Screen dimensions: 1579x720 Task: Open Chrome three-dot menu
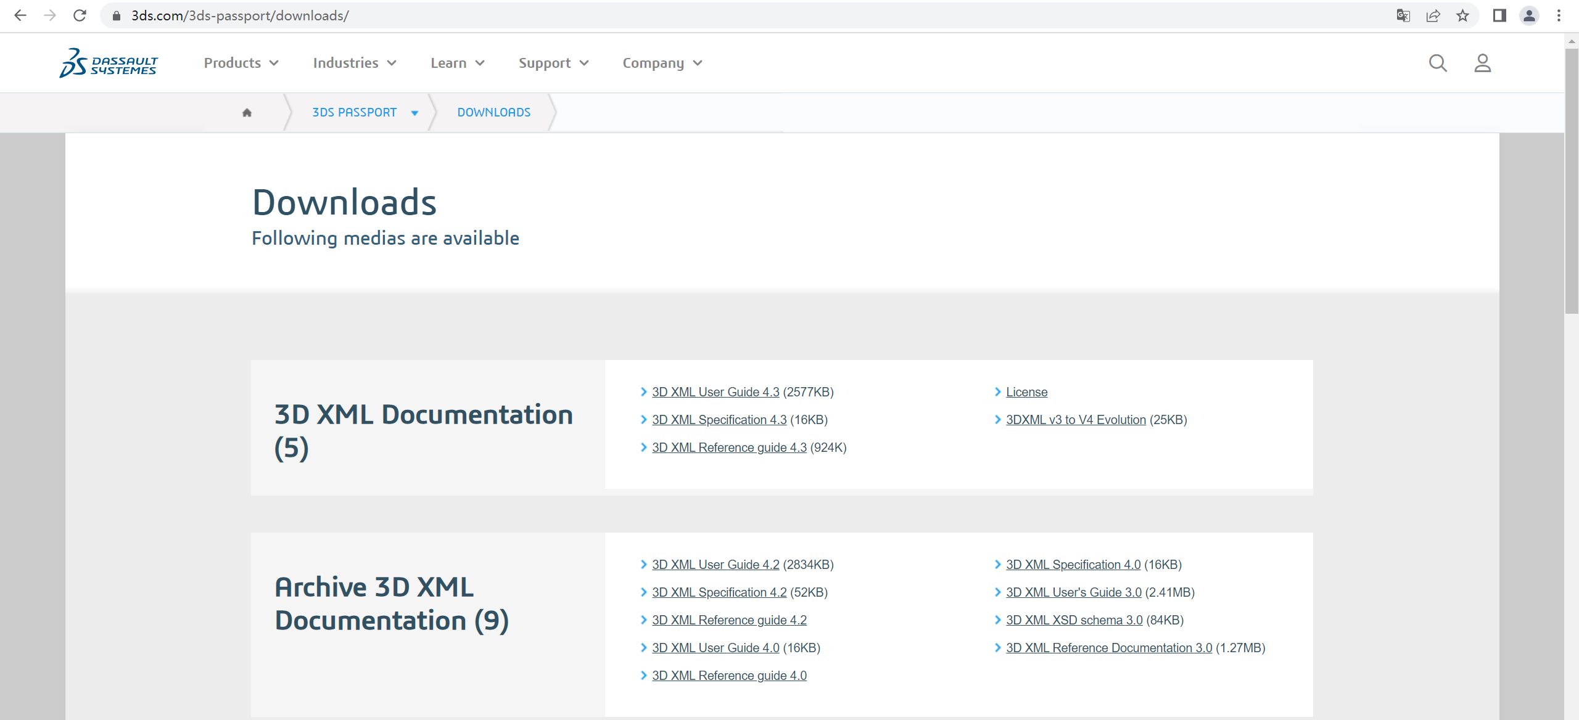(x=1559, y=15)
